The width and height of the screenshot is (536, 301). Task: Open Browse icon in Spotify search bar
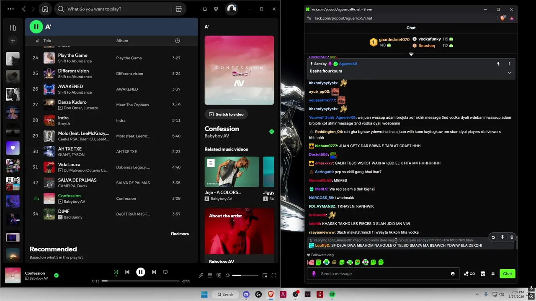(178, 9)
